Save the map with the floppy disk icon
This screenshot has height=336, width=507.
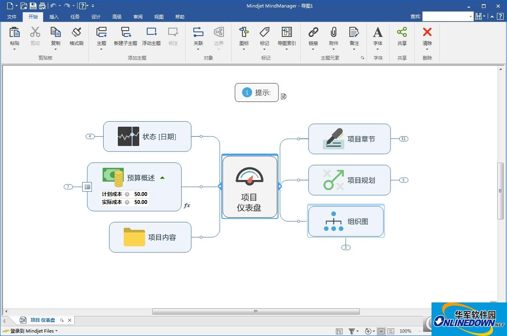point(33,6)
